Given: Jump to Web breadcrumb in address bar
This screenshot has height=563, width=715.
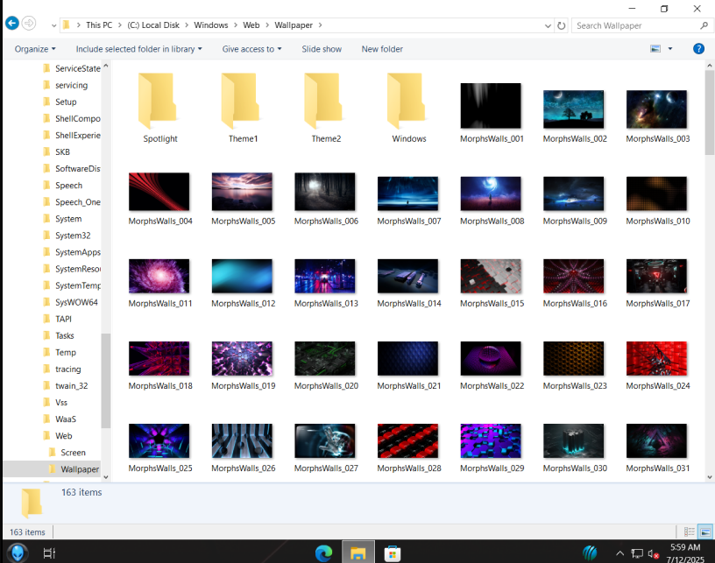Looking at the screenshot, I should [251, 25].
